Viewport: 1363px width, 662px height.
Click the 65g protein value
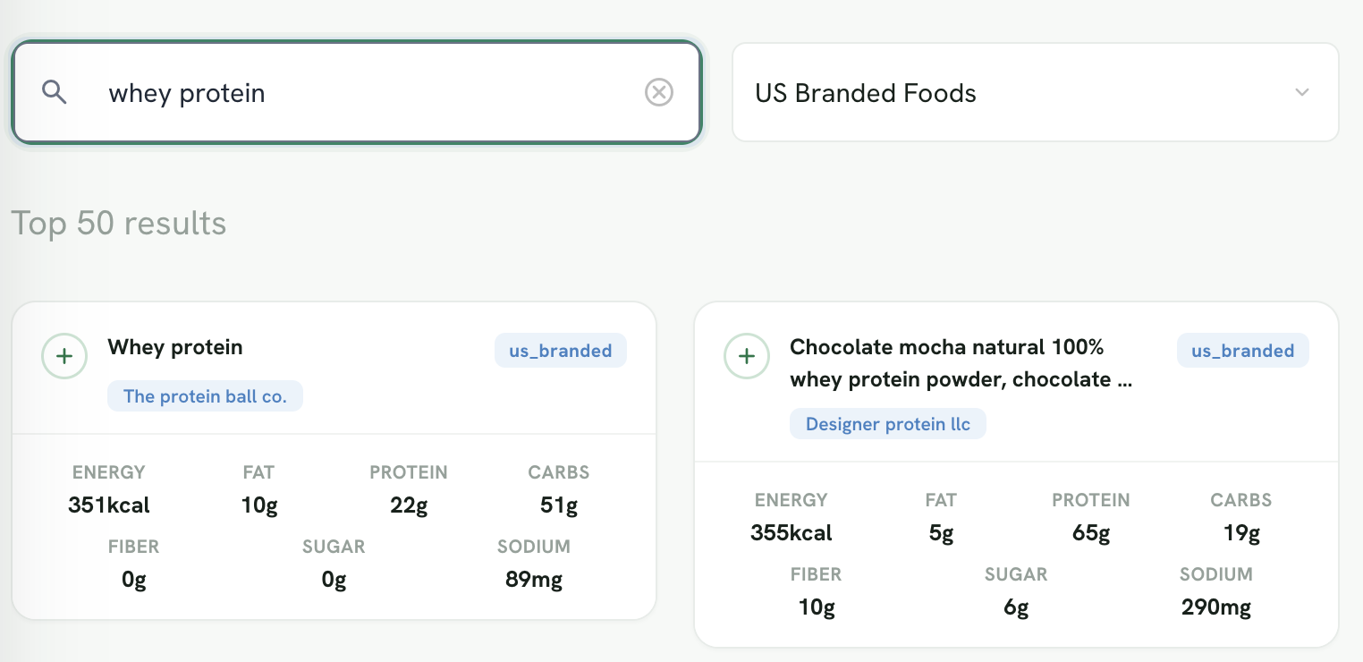point(1091,533)
